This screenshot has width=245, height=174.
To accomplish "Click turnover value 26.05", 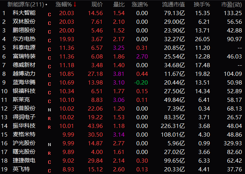I will click(x=202, y=39).
